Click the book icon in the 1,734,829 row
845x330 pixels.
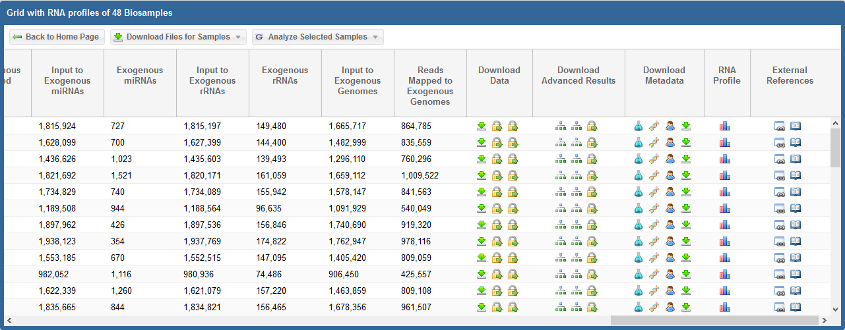coord(796,192)
